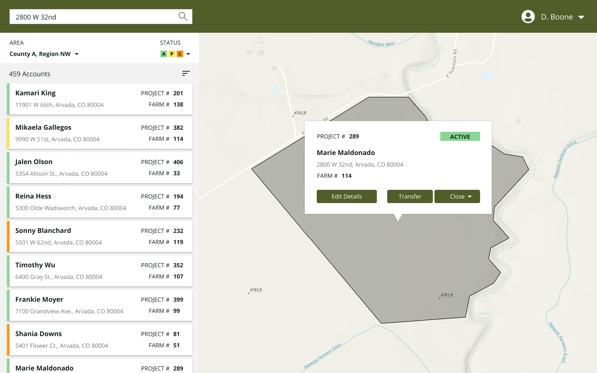Open Frankie Moyer account entry
The width and height of the screenshot is (597, 373).
(100, 305)
